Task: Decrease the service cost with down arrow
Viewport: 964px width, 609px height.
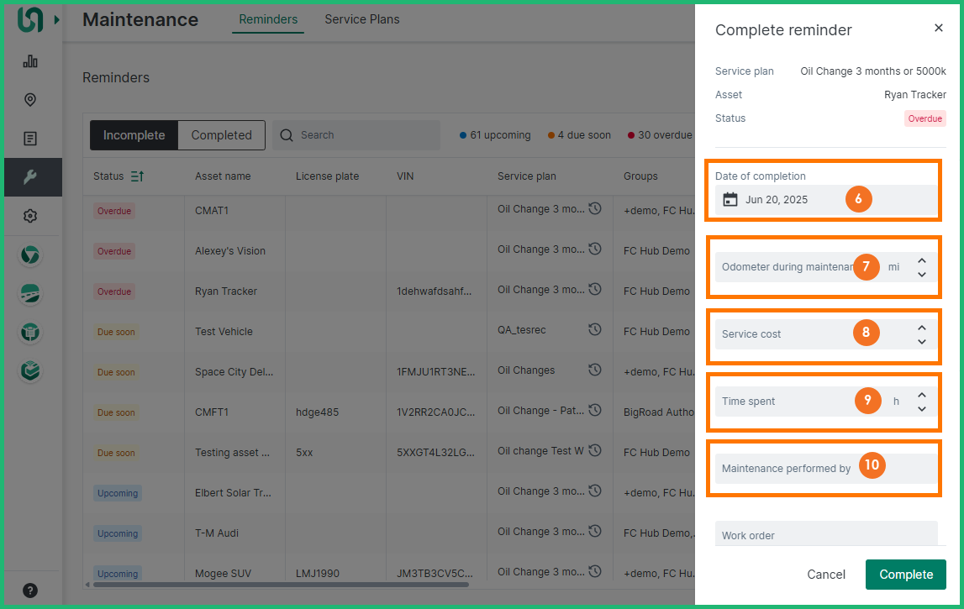Action: (x=922, y=341)
